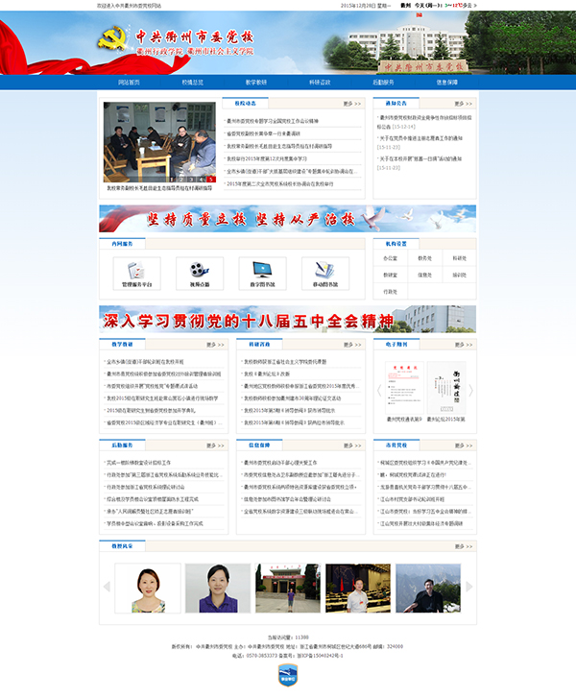Image resolution: width=576 pixels, height=698 pixels.
Task: Open 教学教研 in the blue navigation bar
Action: coord(256,83)
